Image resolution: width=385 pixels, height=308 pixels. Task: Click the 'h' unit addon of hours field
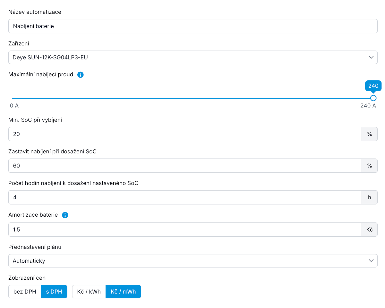[x=370, y=197]
